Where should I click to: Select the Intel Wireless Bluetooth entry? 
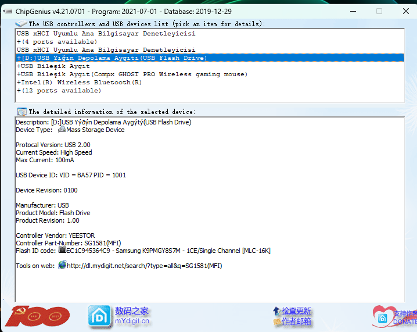(x=210, y=82)
